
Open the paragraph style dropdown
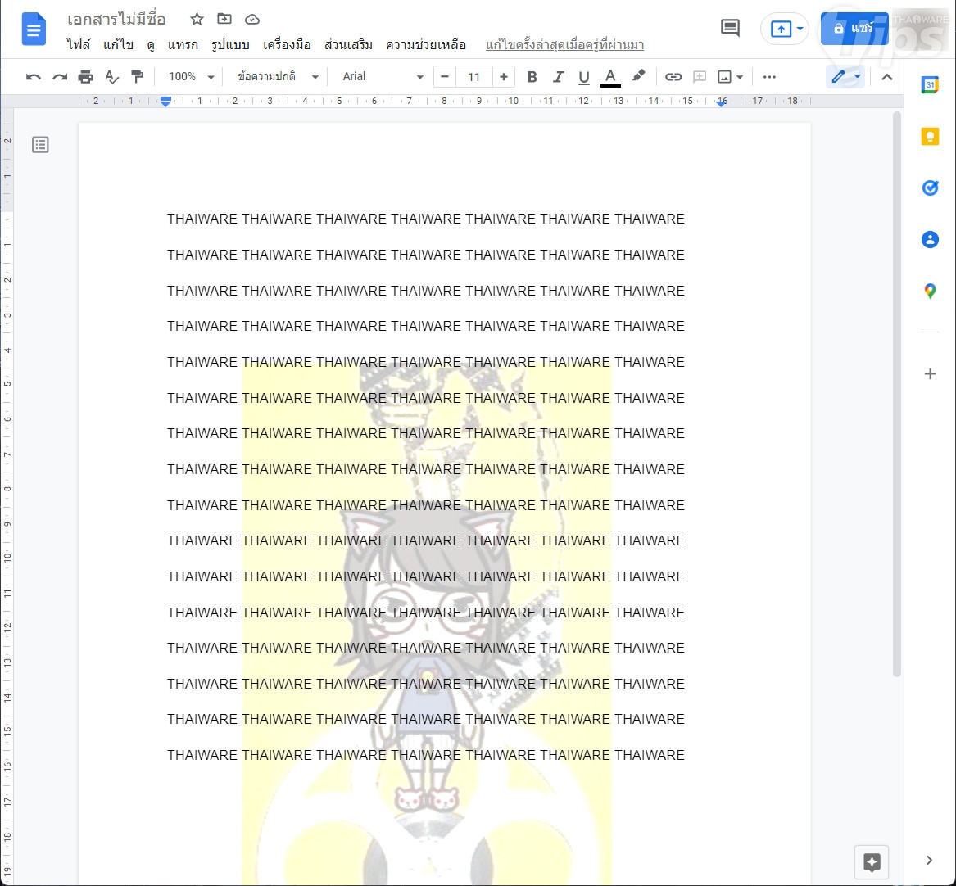point(278,77)
